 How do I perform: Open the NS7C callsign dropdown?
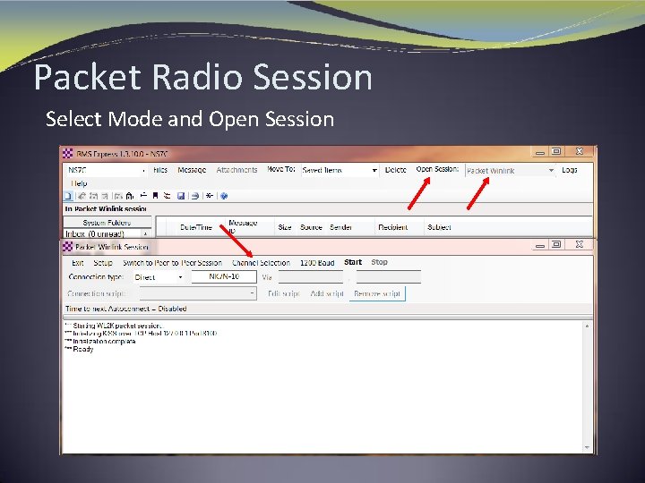click(143, 171)
